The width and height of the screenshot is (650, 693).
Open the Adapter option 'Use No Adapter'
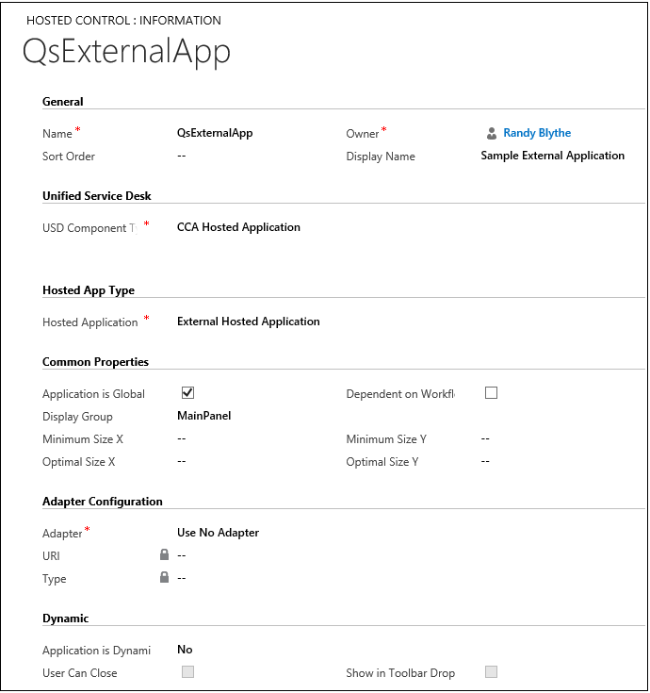[x=219, y=533]
